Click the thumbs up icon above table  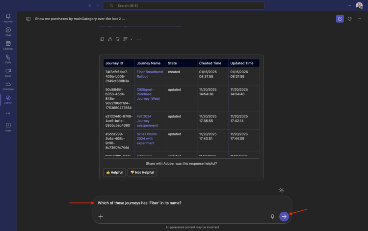coord(110,39)
